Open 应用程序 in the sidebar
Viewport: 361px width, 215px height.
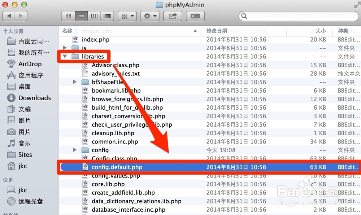tap(25, 75)
